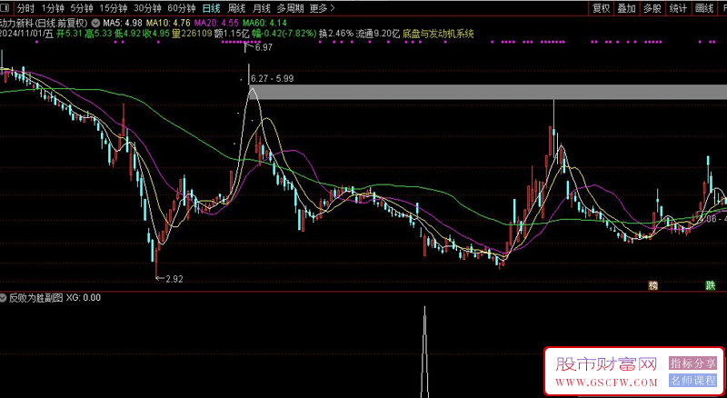Switch to the 15分钟 period tab

pos(114,8)
